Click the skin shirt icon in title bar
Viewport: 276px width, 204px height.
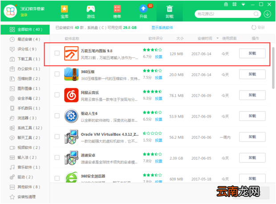(226, 4)
